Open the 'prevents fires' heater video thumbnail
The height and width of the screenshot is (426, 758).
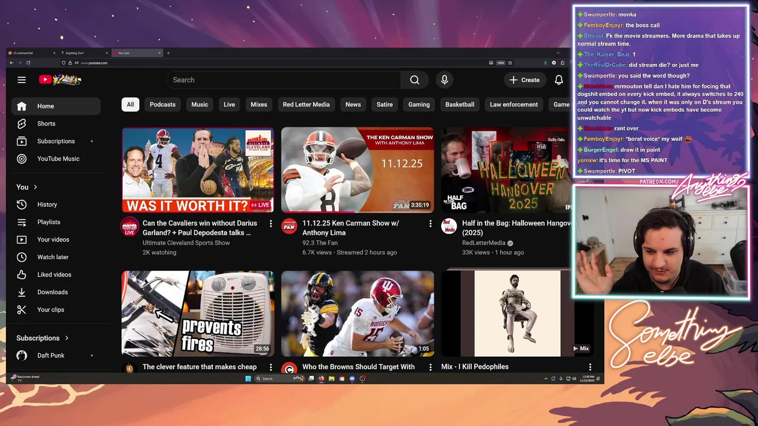198,314
